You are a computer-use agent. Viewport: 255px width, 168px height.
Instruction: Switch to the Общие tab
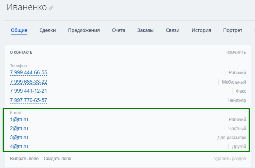coord(19,30)
